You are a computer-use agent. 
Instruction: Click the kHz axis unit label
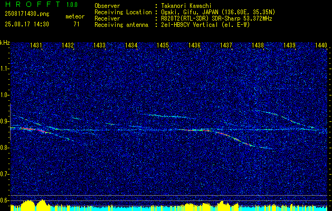pos(5,43)
